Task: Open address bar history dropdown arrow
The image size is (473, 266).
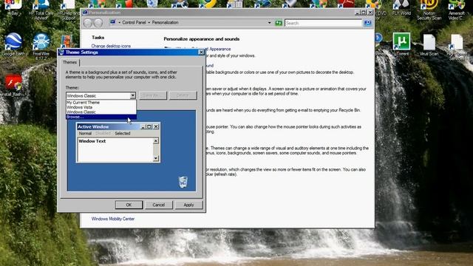Action: pyautogui.click(x=269, y=23)
